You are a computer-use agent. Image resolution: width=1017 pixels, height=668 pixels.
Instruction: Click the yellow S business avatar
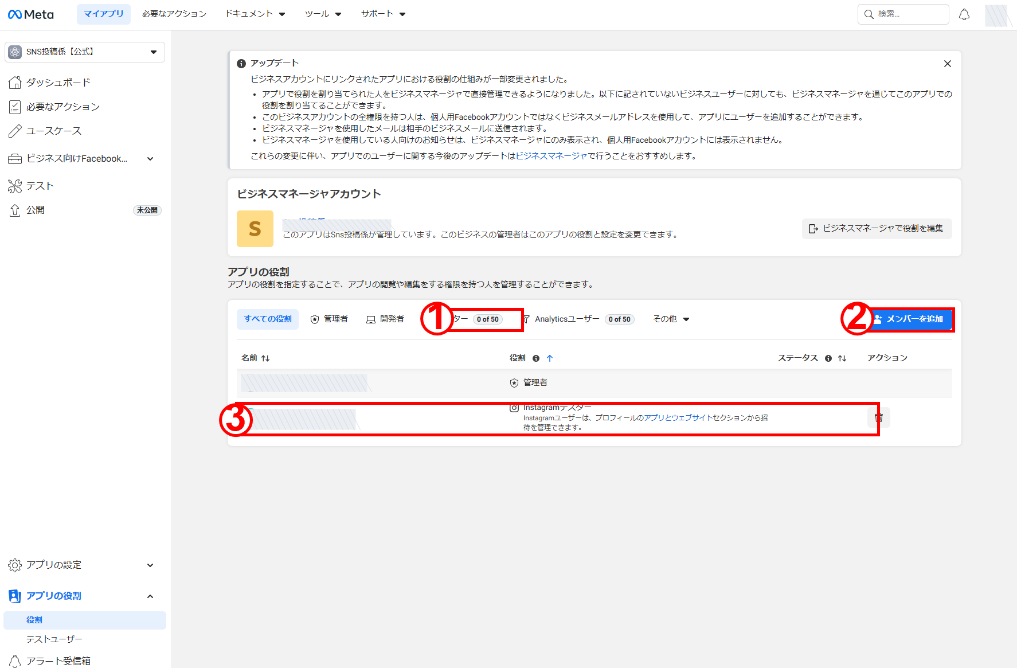pyautogui.click(x=255, y=229)
